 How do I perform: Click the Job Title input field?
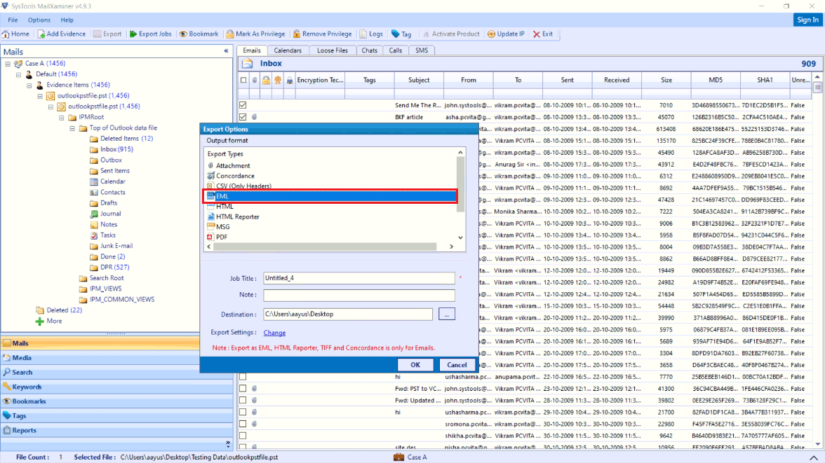pos(359,278)
